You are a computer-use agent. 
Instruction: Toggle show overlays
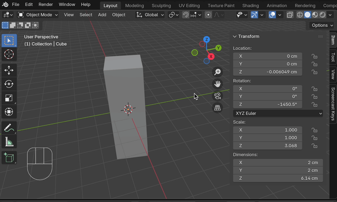pos(272,15)
